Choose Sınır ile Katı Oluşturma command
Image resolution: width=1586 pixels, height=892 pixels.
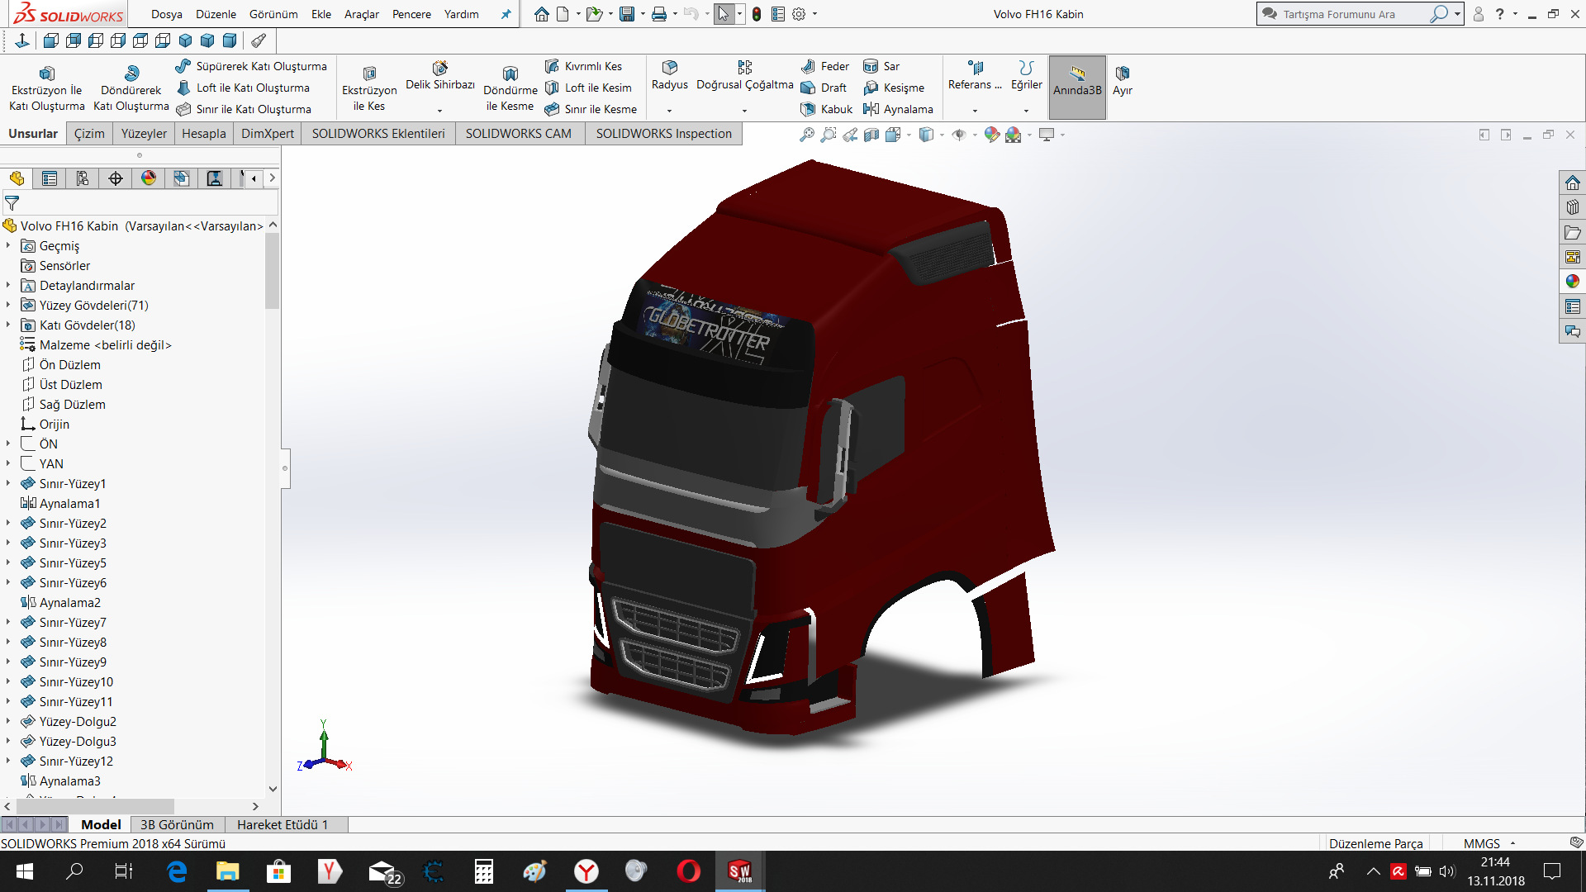pyautogui.click(x=245, y=109)
